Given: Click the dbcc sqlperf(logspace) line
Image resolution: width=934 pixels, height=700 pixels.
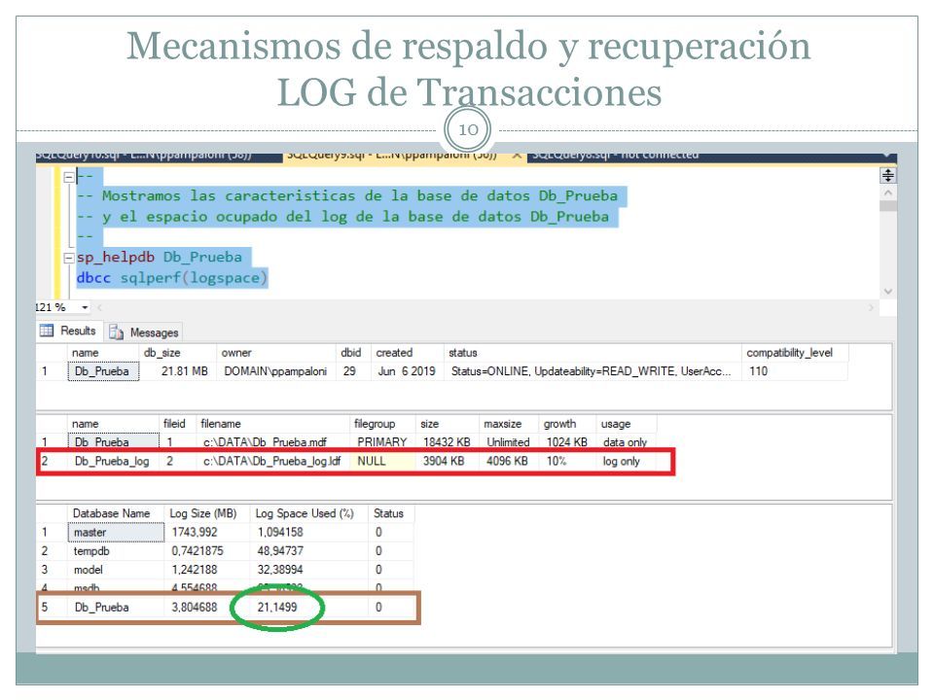Looking at the screenshot, I should (x=172, y=278).
